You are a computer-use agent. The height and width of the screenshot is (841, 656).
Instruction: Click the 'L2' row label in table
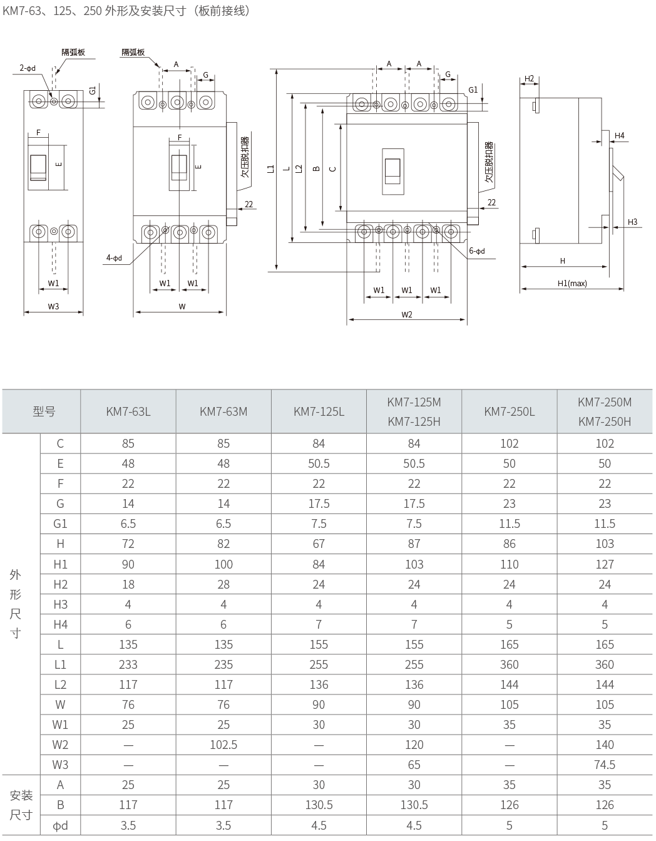(60, 684)
